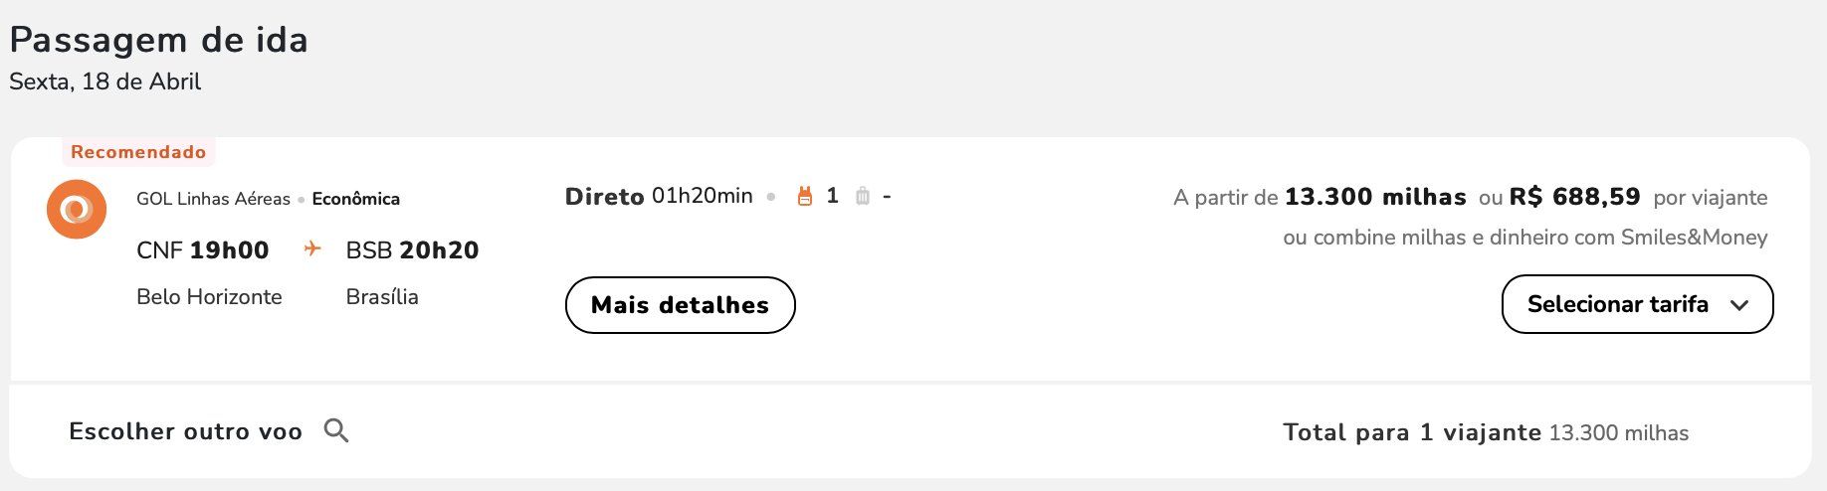The image size is (1827, 491).
Task: Click the BSB 20h20 arrival time
Action: click(x=412, y=250)
